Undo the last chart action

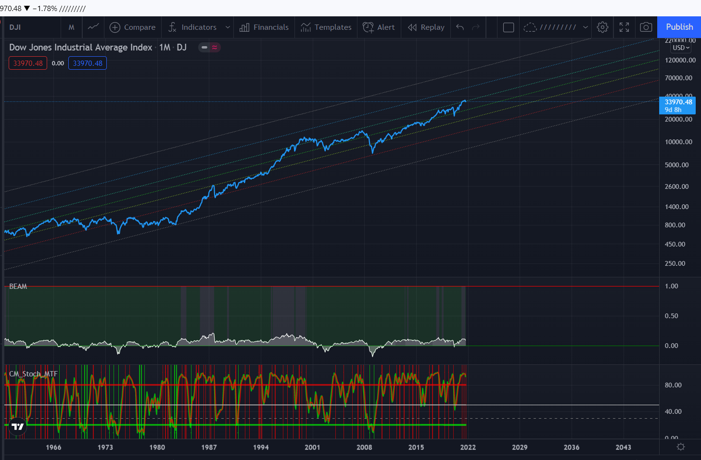tap(460, 27)
